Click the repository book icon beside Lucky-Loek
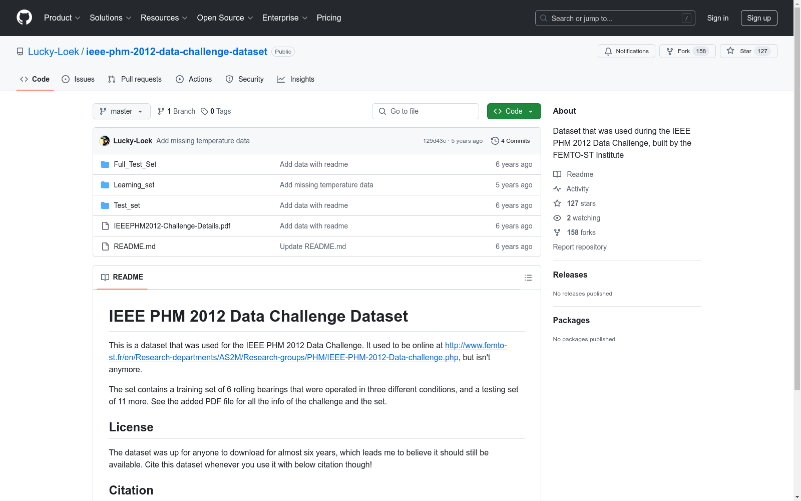The height and width of the screenshot is (501, 801). click(20, 52)
